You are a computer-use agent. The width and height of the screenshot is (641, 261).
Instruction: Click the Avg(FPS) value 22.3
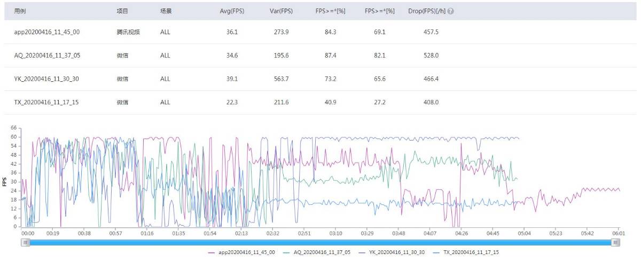click(232, 103)
